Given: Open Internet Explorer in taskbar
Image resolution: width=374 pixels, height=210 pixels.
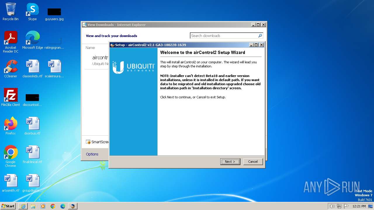Looking at the screenshot, I should tap(23, 206).
